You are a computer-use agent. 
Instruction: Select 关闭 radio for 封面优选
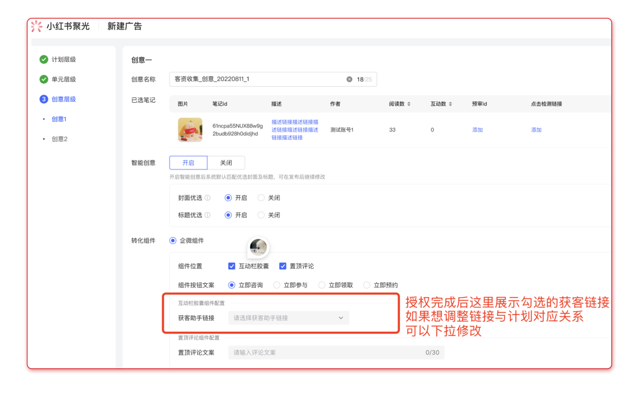261,198
